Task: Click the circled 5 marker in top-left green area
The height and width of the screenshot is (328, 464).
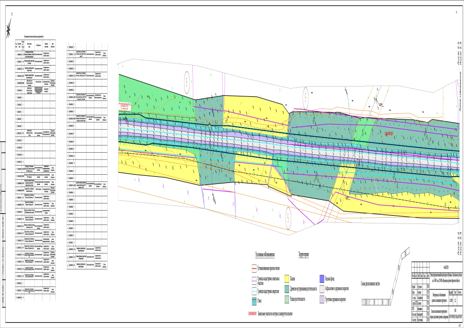Action: click(x=188, y=77)
